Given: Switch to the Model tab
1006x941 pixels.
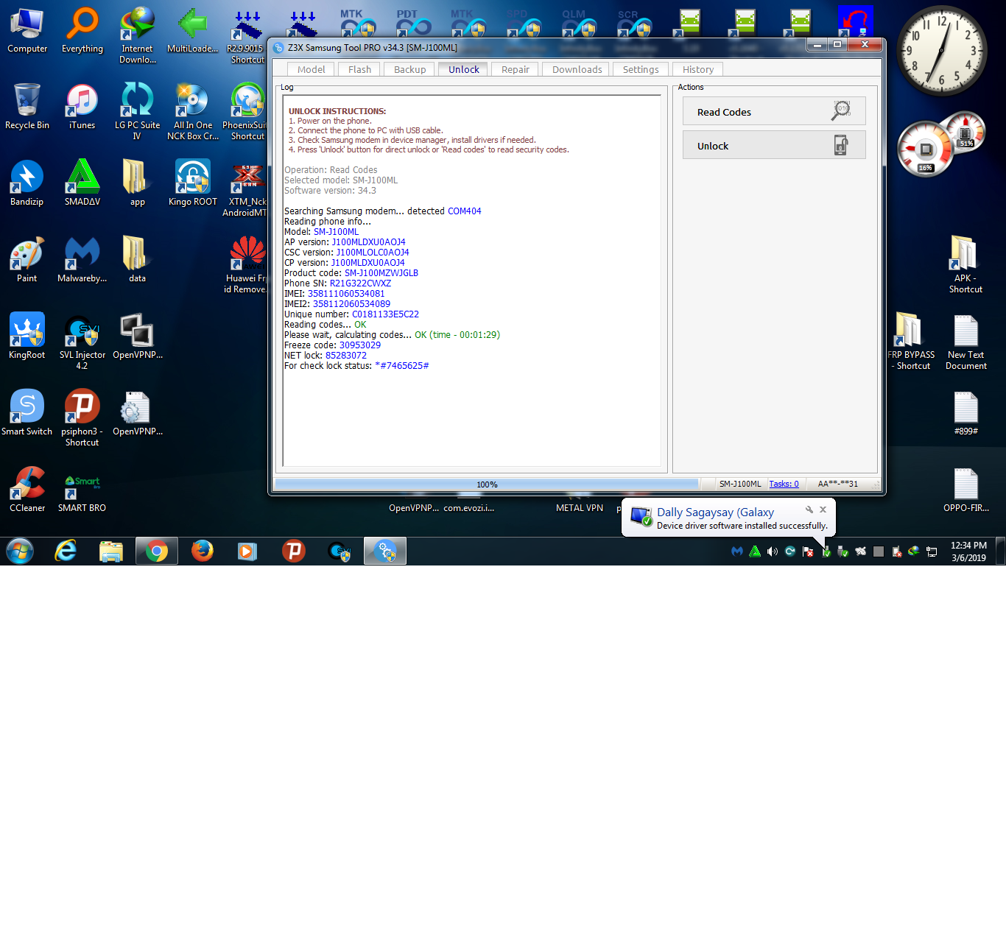Looking at the screenshot, I should click(x=311, y=69).
